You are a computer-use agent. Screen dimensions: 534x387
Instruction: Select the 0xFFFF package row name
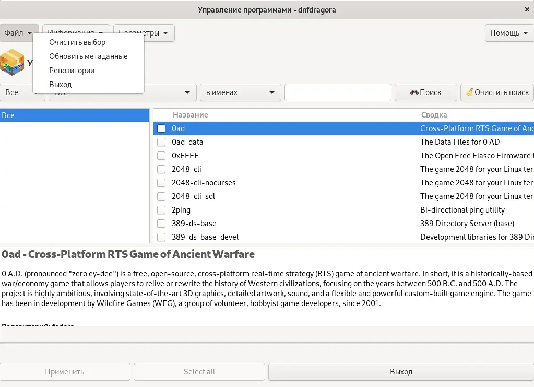(185, 156)
